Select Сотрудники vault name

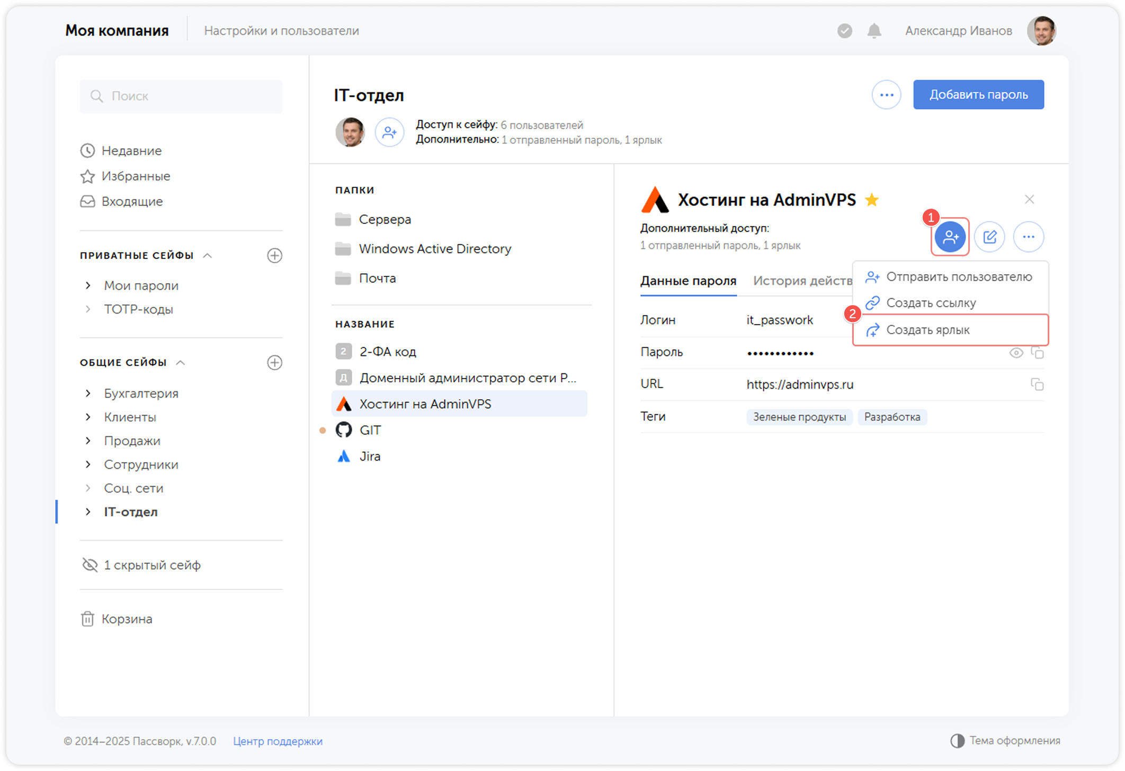coord(141,465)
